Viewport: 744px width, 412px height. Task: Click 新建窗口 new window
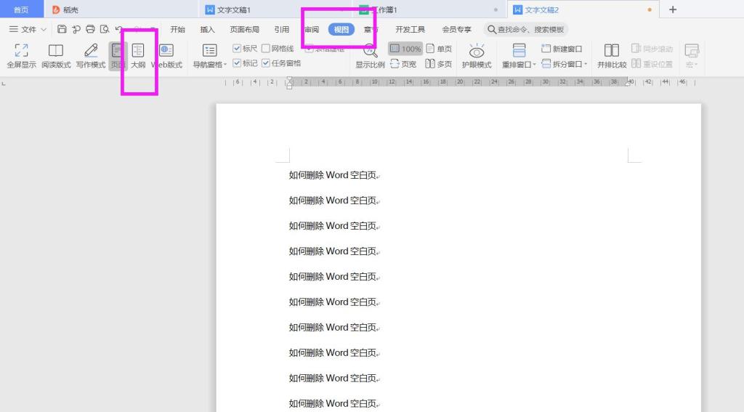[x=562, y=49]
